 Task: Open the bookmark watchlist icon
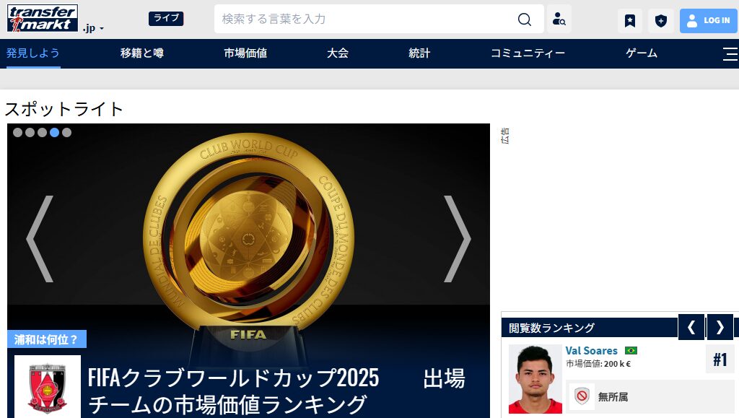click(x=629, y=21)
